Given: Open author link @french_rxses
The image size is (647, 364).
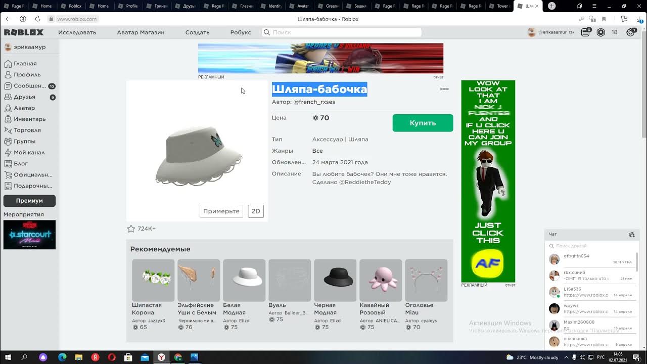Looking at the screenshot, I should 314,102.
